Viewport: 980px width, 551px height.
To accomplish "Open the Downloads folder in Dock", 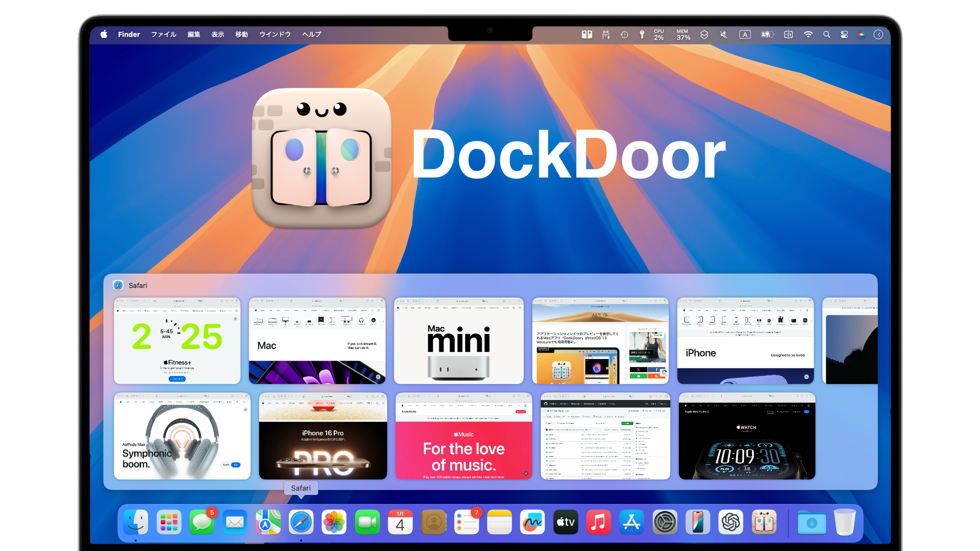I will [x=811, y=522].
